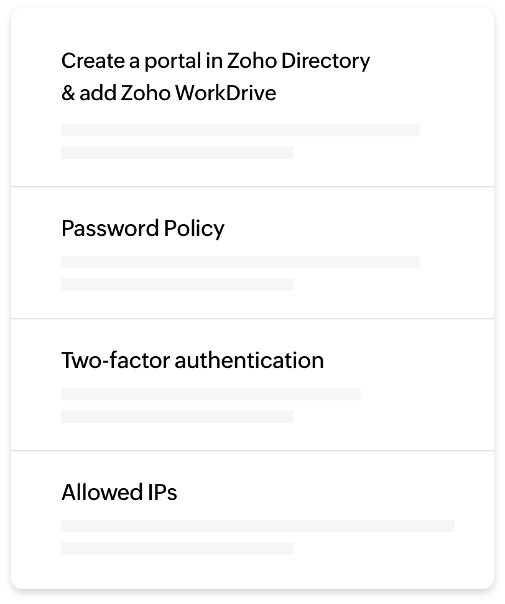
Task: Click the long placeholder bar under Zoho WorkDrive
Action: 240,130
